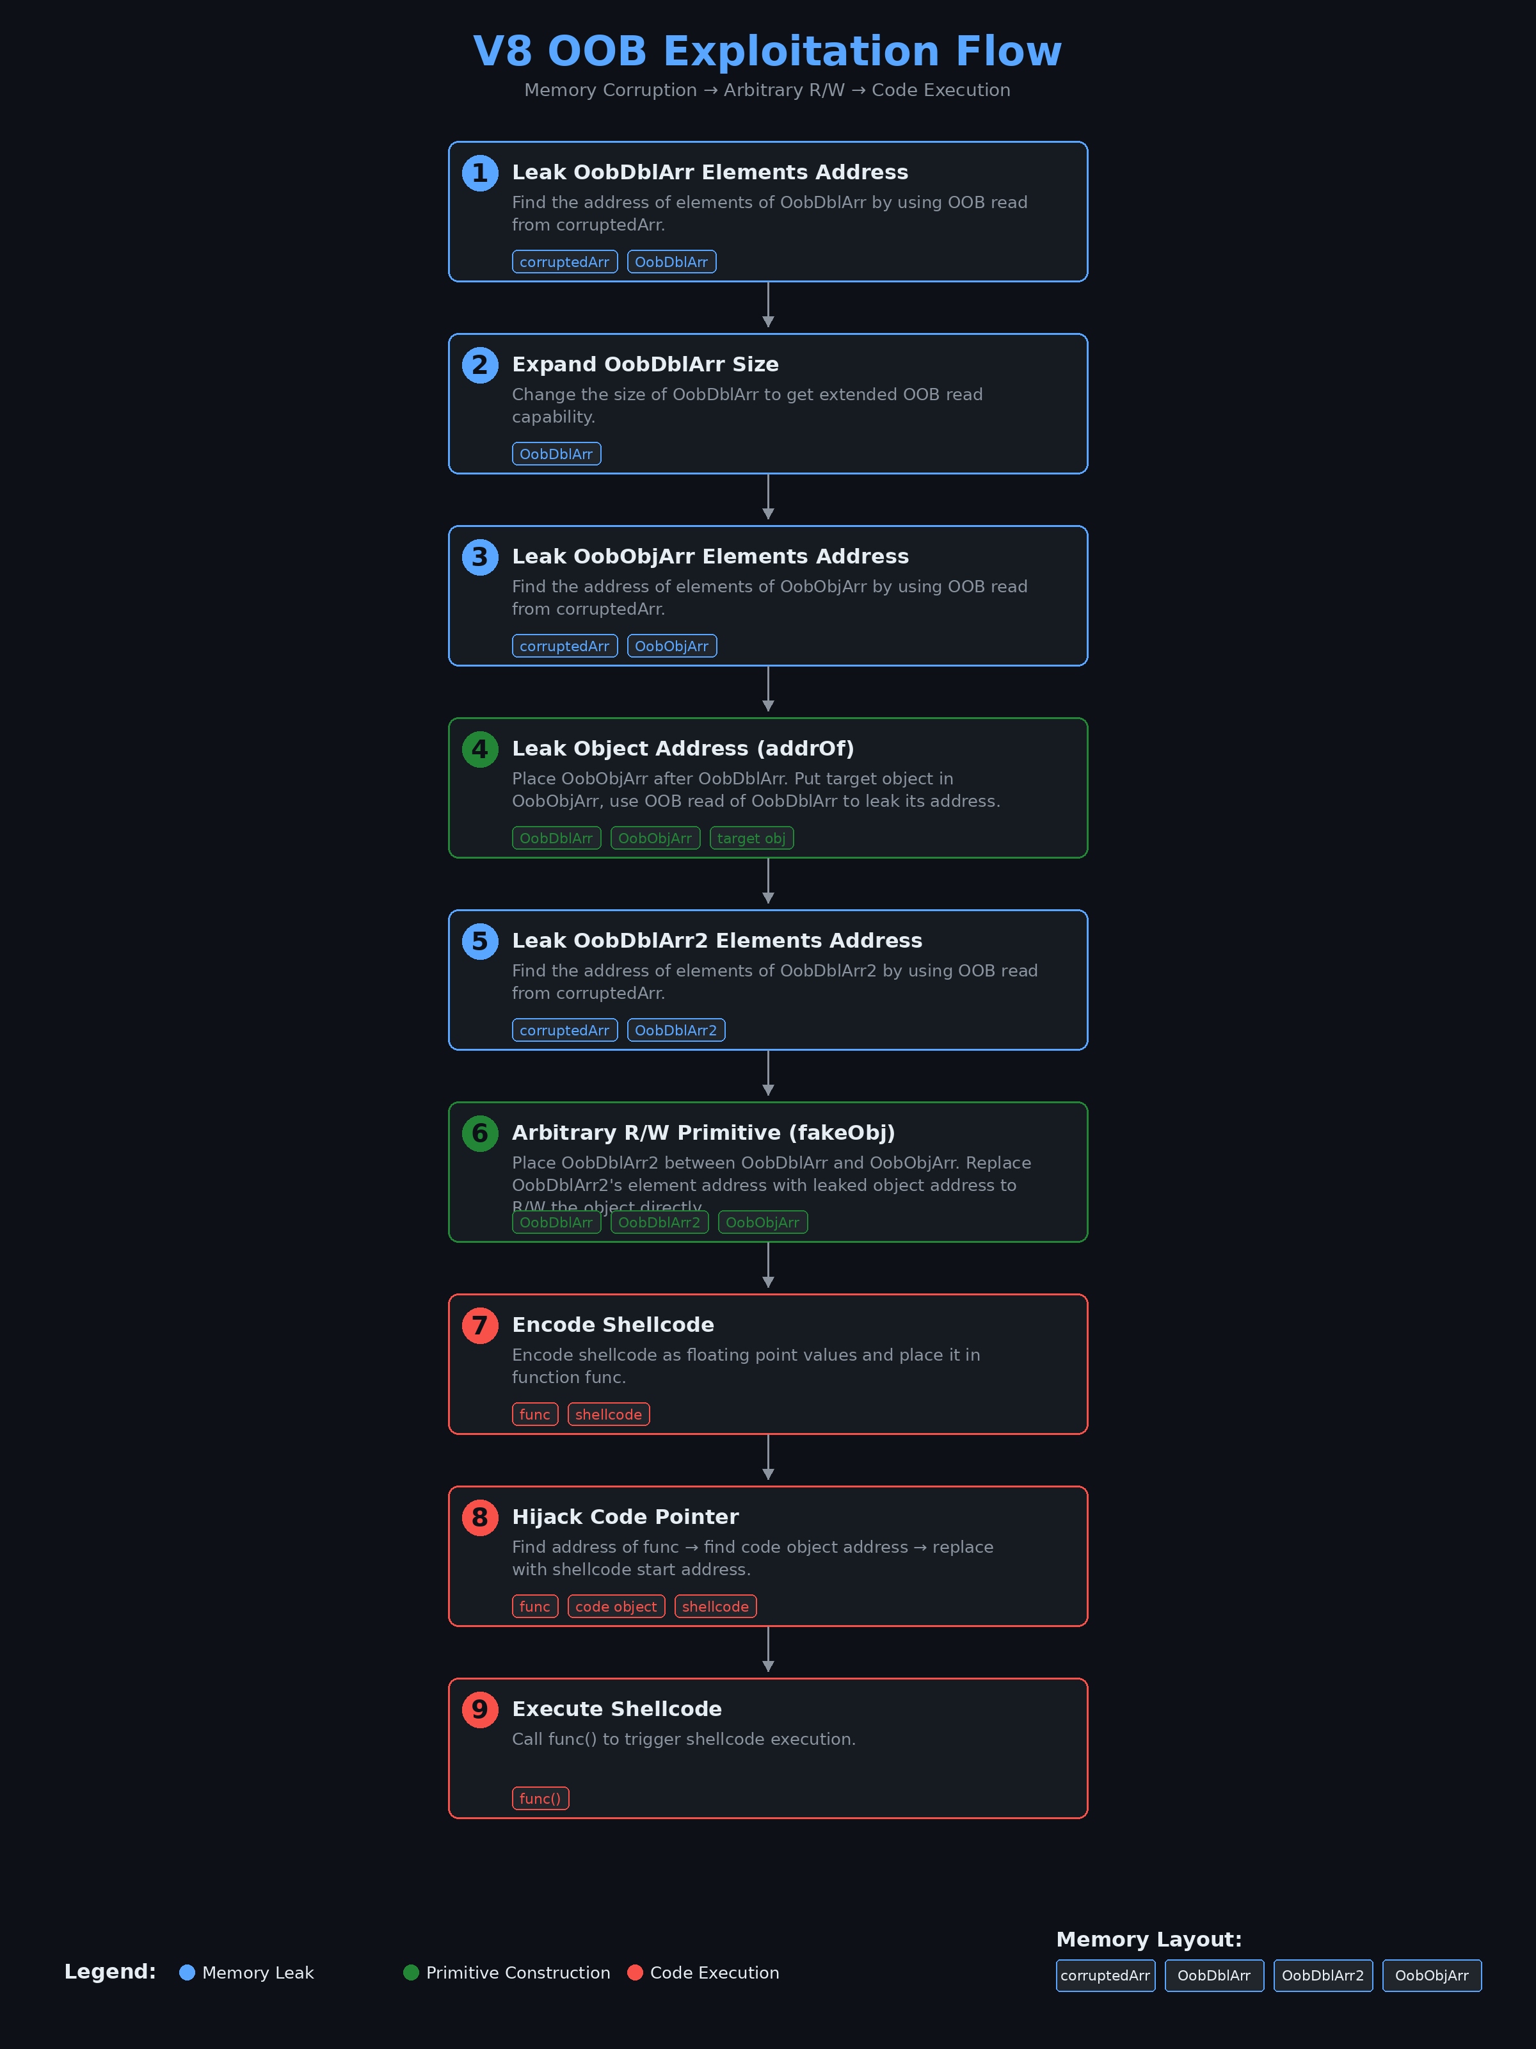Select the step 3 numbered badge
This screenshot has width=1536, height=2049.
point(479,556)
